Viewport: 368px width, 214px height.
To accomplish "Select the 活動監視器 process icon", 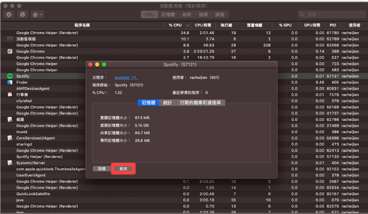I will [x=10, y=39].
